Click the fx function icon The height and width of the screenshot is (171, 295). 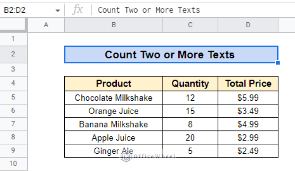coord(77,10)
